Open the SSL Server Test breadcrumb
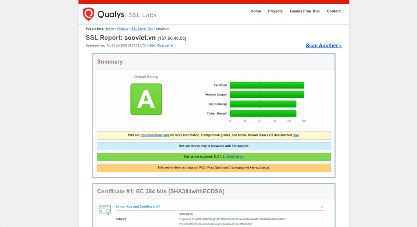 pos(142,29)
